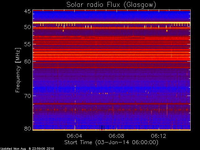Click the bright blue band below 45 MHz

pyautogui.click(x=111, y=16)
